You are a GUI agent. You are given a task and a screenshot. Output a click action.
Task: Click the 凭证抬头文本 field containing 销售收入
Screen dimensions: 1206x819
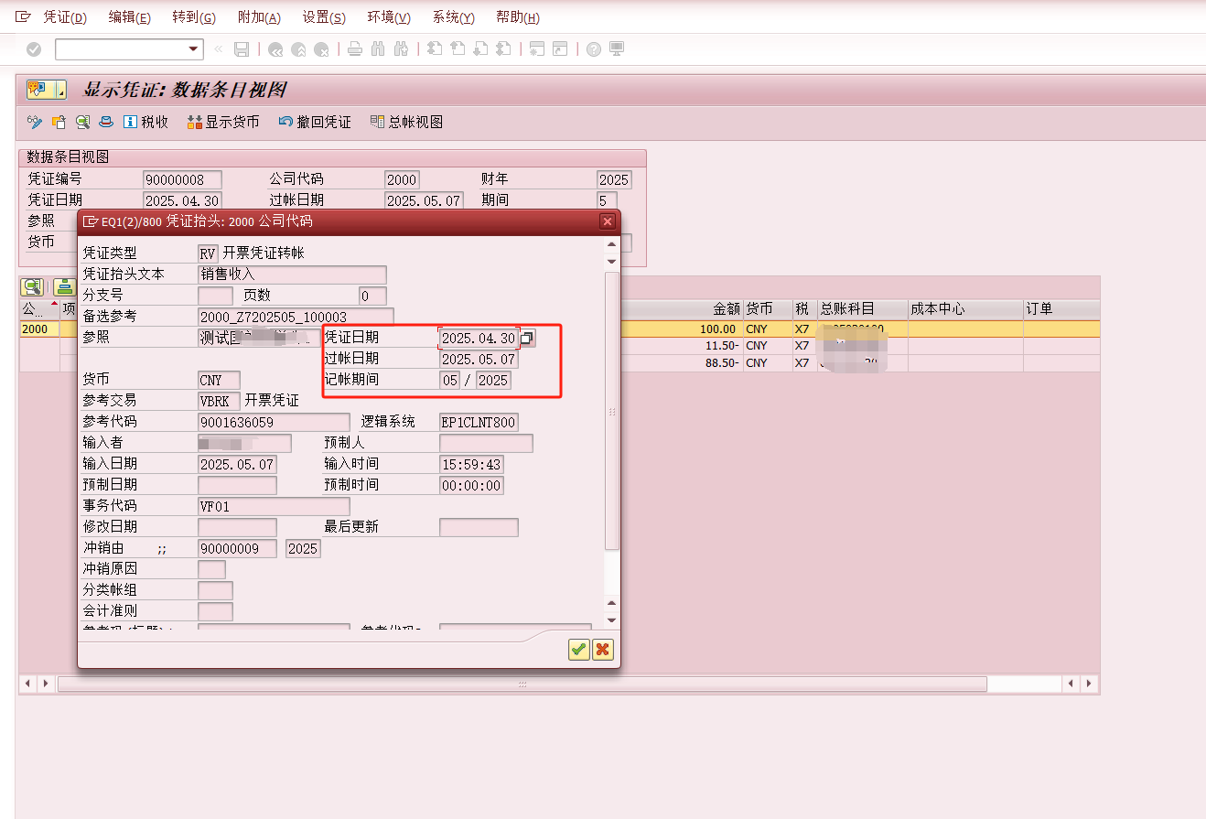coord(292,275)
